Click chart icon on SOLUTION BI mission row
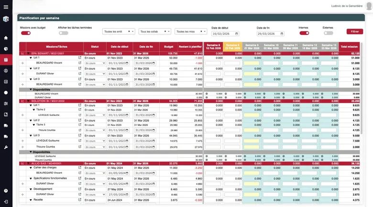373x207 pixels. tap(22, 101)
